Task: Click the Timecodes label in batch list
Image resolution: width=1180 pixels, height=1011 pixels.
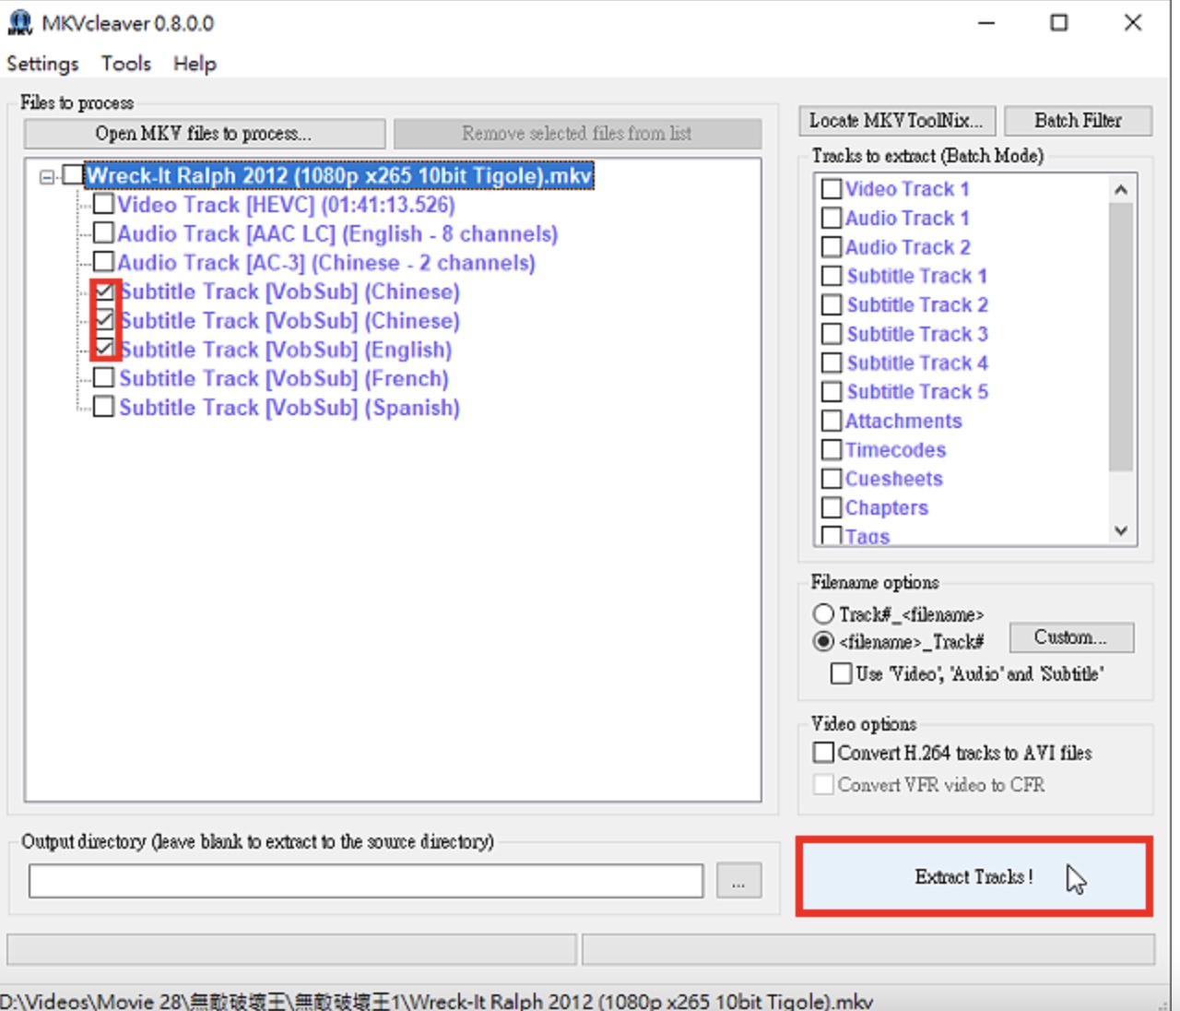Action: coord(896,450)
